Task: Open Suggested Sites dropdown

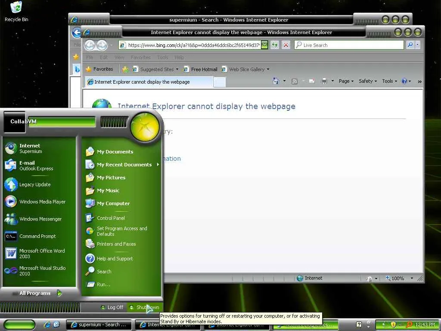Action: tap(177, 69)
